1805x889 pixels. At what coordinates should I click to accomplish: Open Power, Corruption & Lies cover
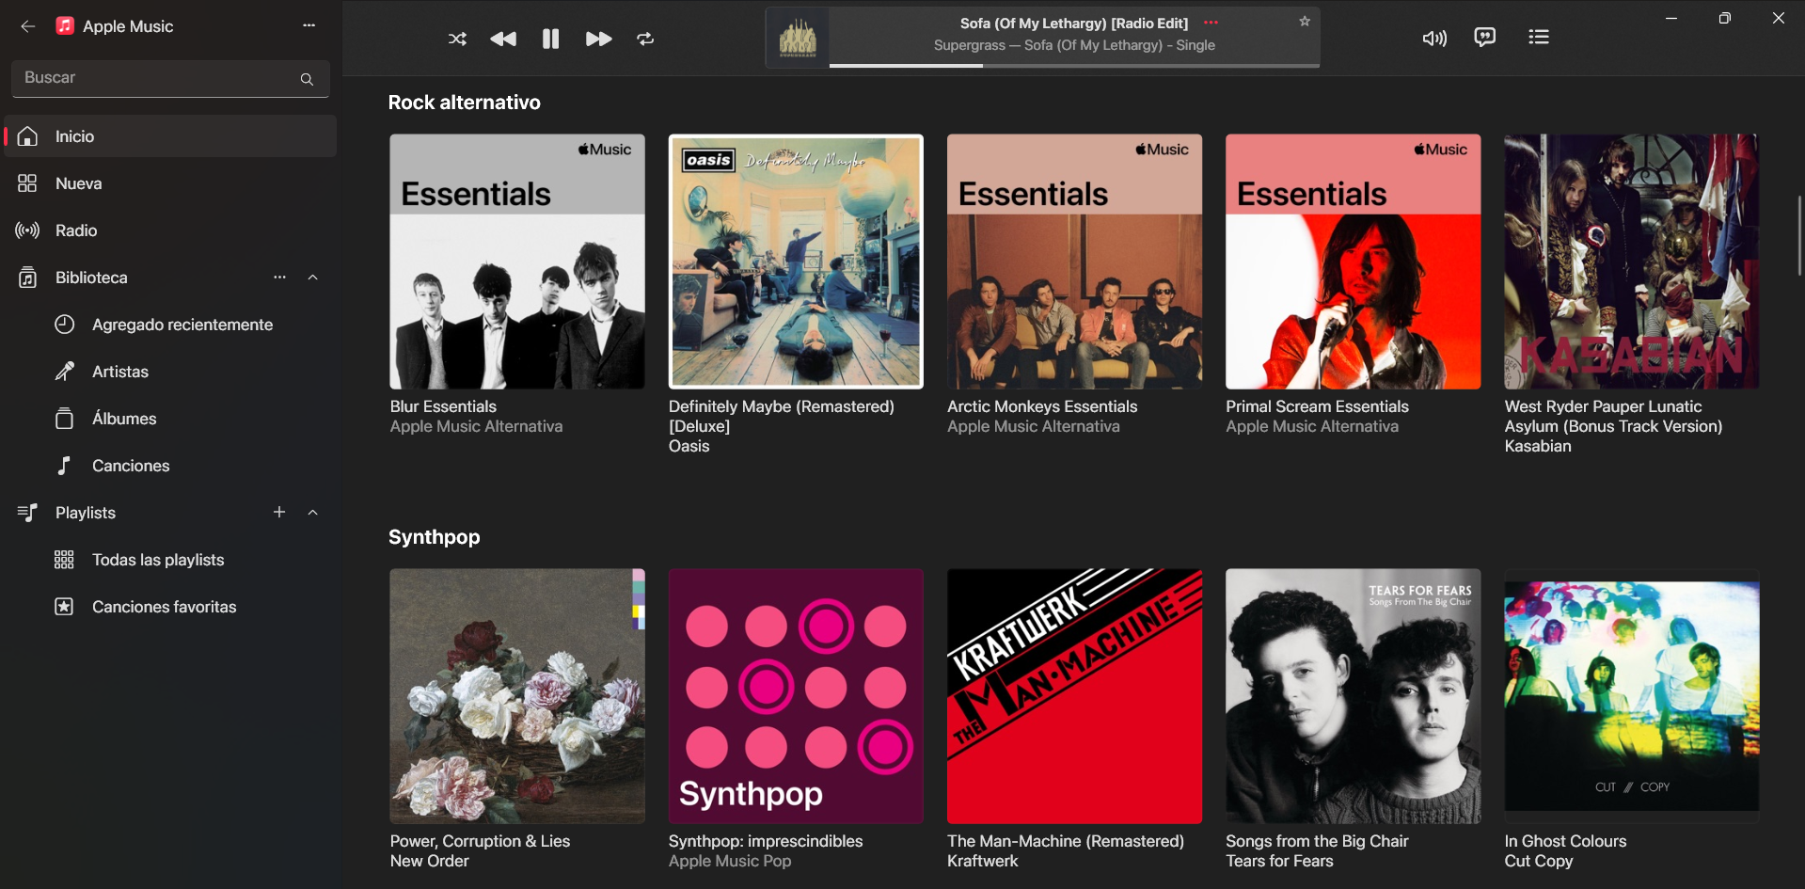517,696
